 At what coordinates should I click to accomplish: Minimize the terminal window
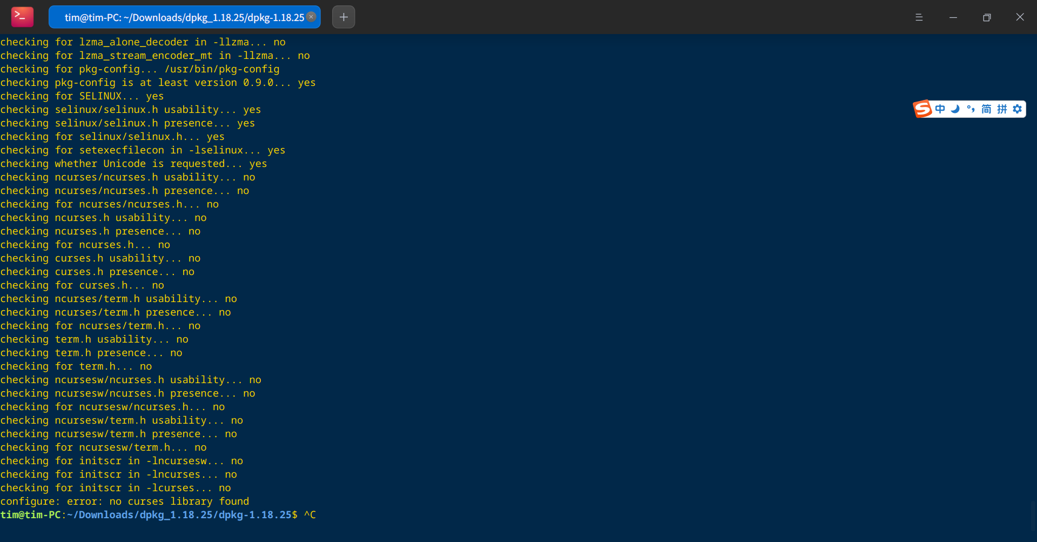953,17
